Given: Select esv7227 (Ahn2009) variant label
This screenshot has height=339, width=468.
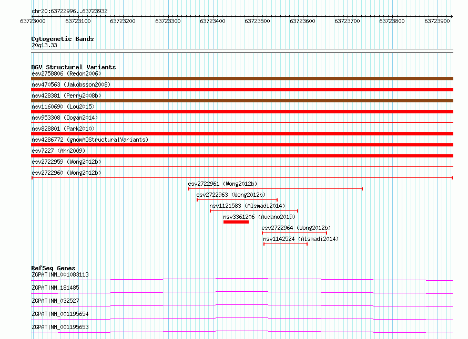Looking at the screenshot, I should (58, 151).
